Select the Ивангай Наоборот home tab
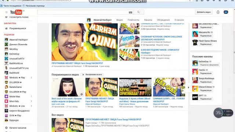Viewport: 235px width, 132px height. click(x=102, y=20)
